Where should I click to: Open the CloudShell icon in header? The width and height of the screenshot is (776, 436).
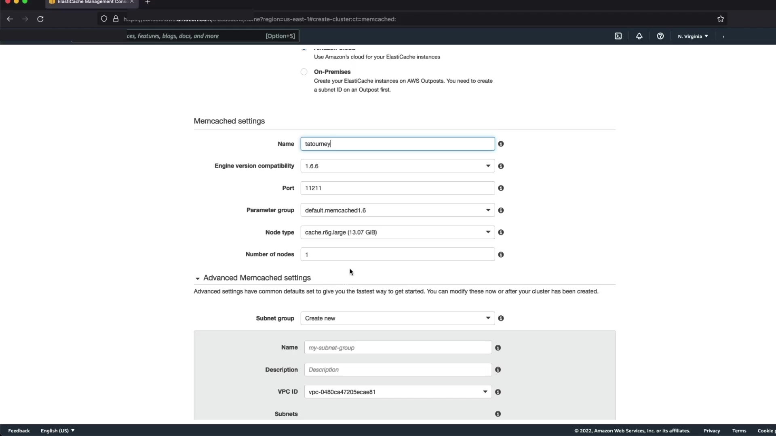click(618, 36)
